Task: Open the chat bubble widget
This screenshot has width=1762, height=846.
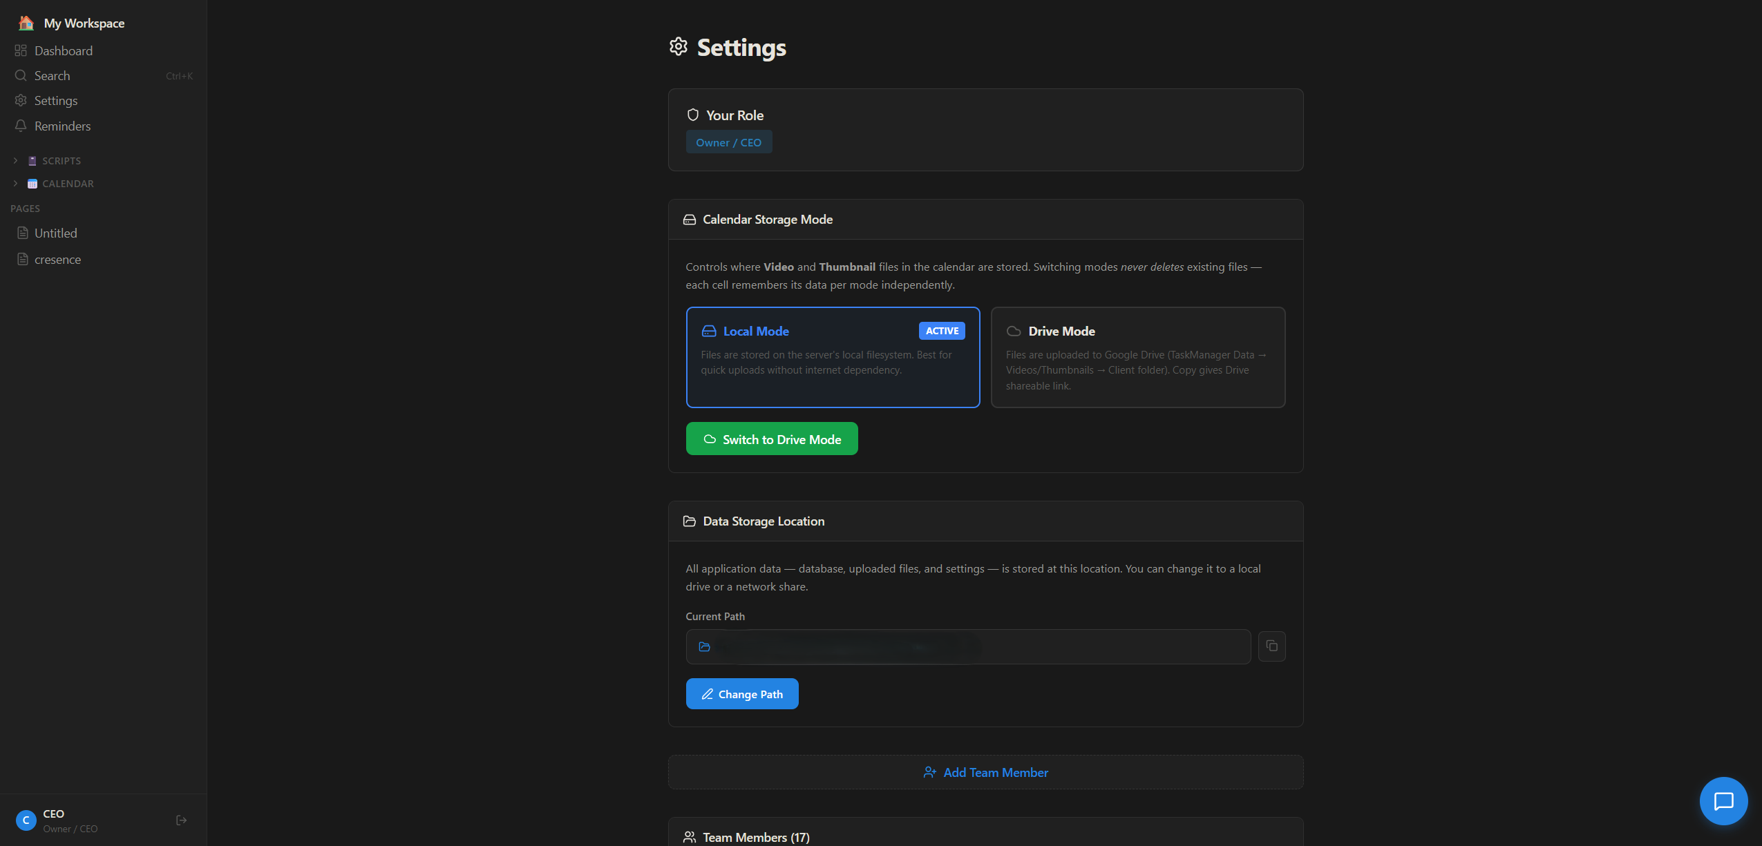Action: point(1723,801)
